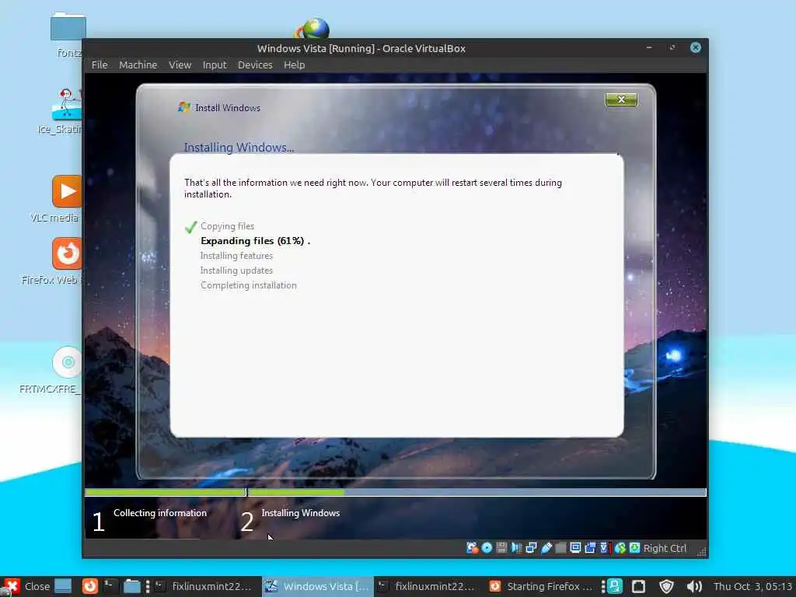The height and width of the screenshot is (597, 796).
Task: Switch to first fixlinuxmint22 terminal taskbar window
Action: pos(204,586)
